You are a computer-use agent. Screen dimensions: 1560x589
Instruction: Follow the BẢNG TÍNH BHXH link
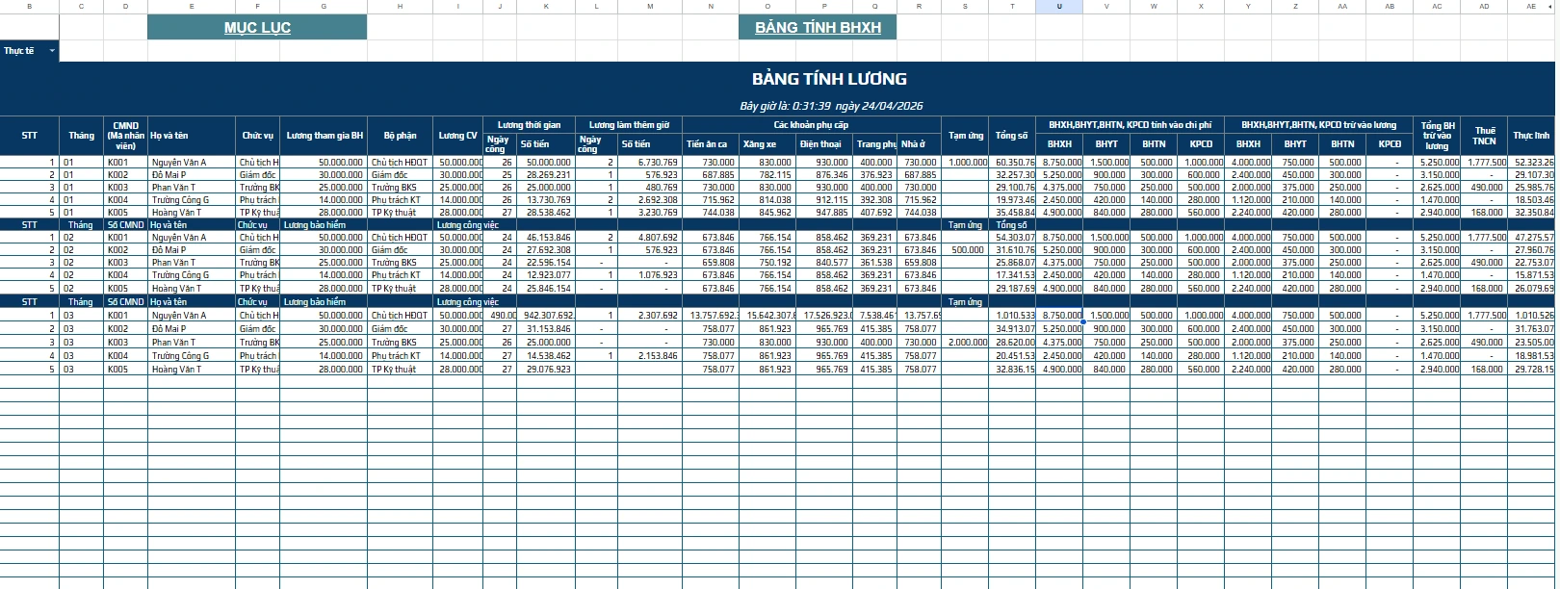[818, 28]
